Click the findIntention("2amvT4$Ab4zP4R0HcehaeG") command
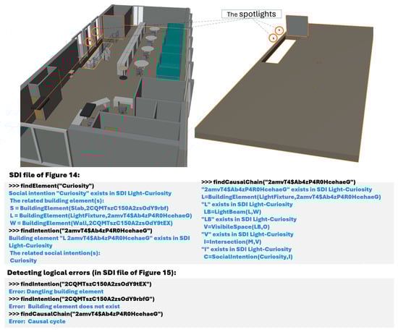The width and height of the screenshot is (398, 332). point(80,231)
